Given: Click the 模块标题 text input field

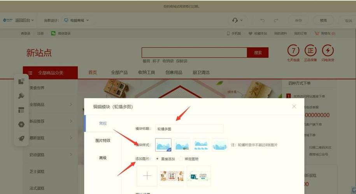Looking at the screenshot, I should click(189, 129).
